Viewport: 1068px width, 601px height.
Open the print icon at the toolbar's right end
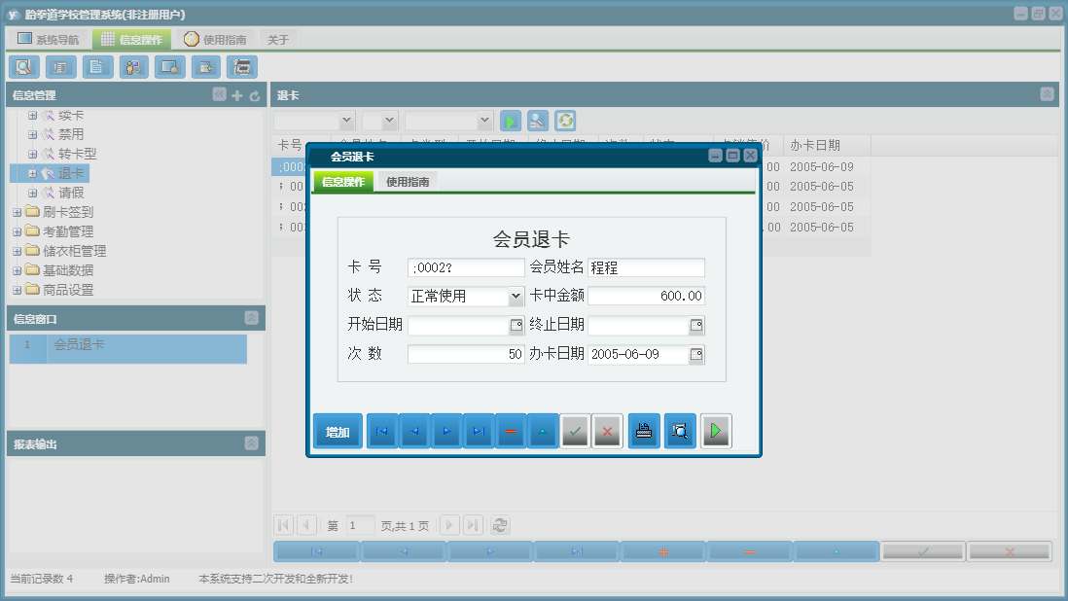(x=241, y=66)
